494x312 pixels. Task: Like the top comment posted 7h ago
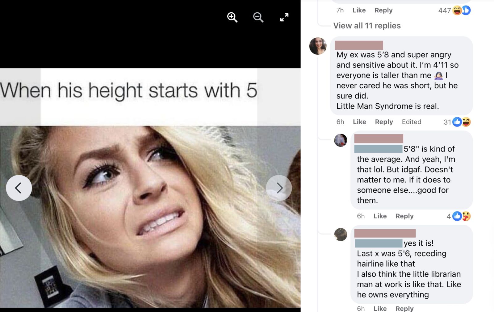pyautogui.click(x=359, y=10)
